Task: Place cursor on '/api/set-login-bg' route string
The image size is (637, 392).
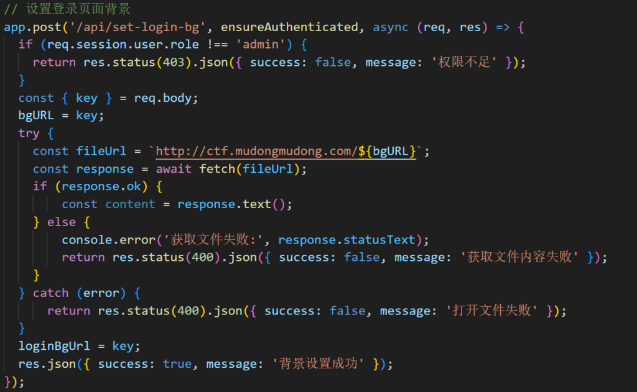Action: (x=137, y=27)
